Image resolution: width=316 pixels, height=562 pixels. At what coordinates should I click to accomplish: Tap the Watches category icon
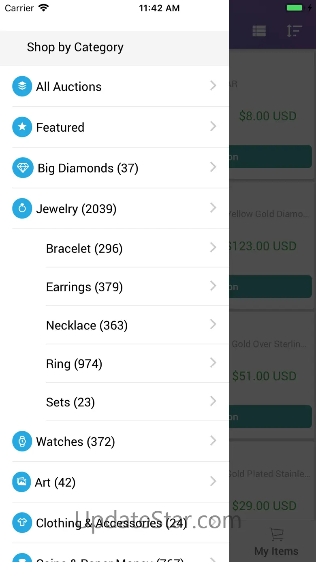click(22, 441)
